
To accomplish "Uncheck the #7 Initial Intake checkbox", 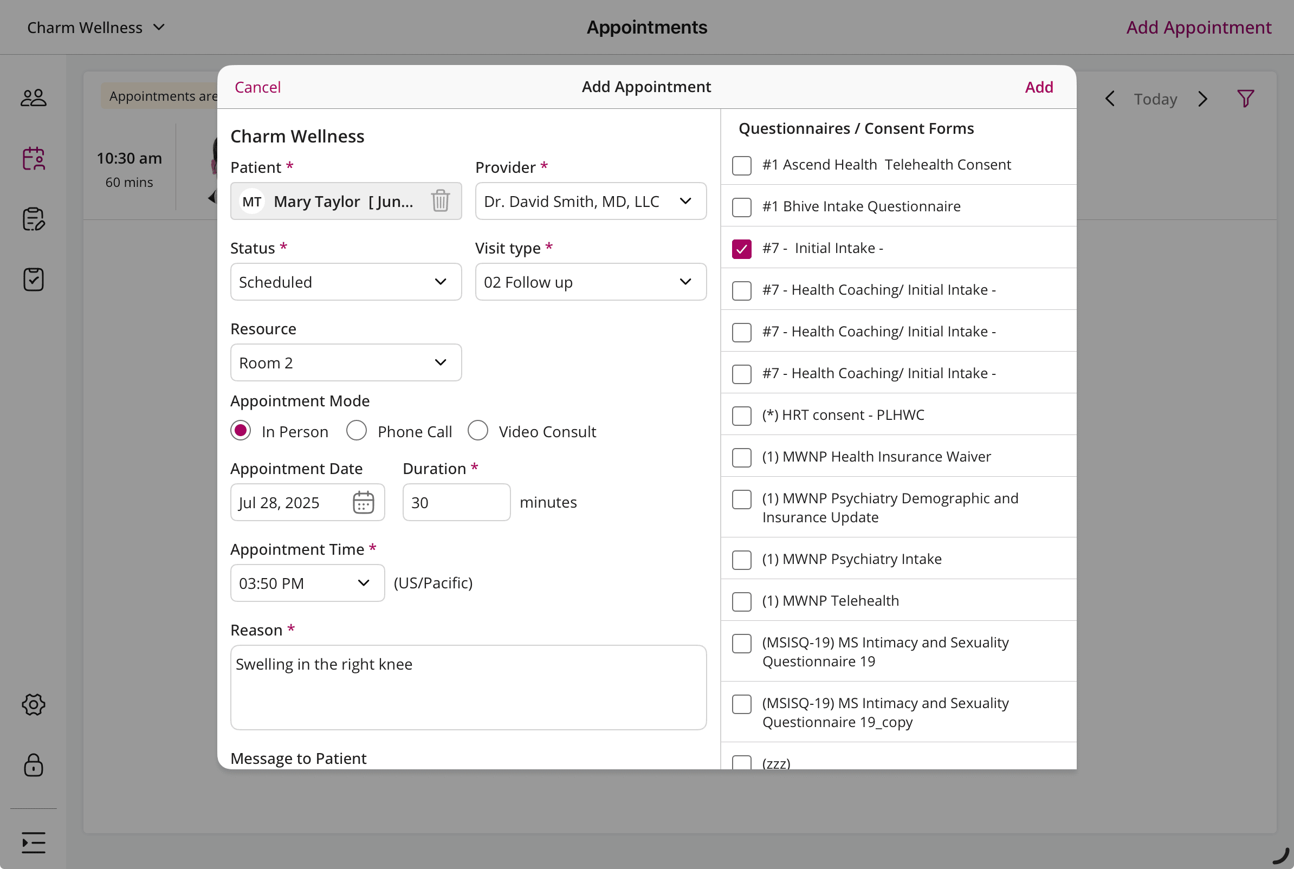I will tap(741, 249).
